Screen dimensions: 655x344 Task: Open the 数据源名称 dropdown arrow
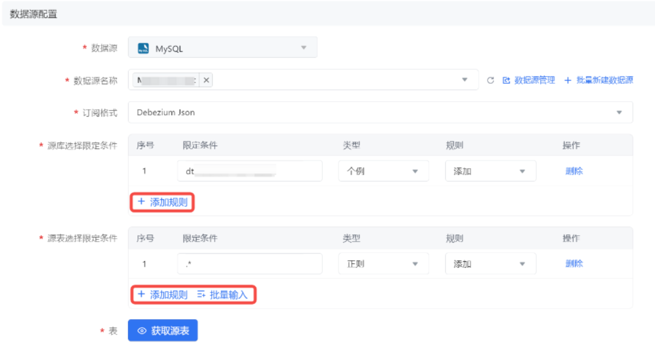click(x=464, y=80)
